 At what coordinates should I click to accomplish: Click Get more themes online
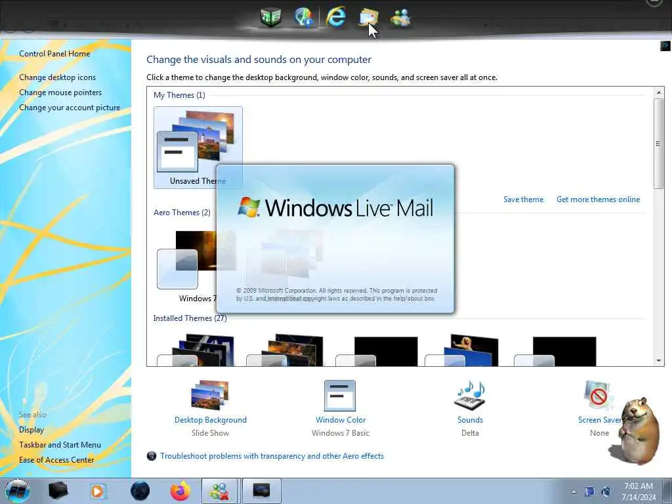[598, 199]
